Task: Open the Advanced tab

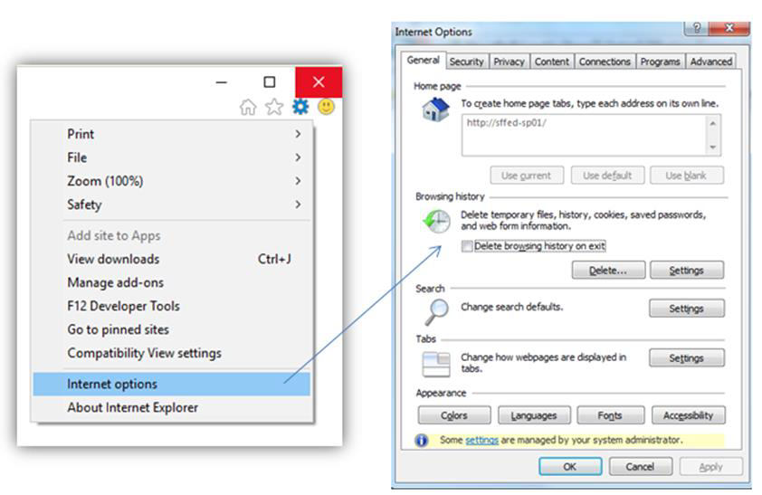Action: (x=710, y=62)
